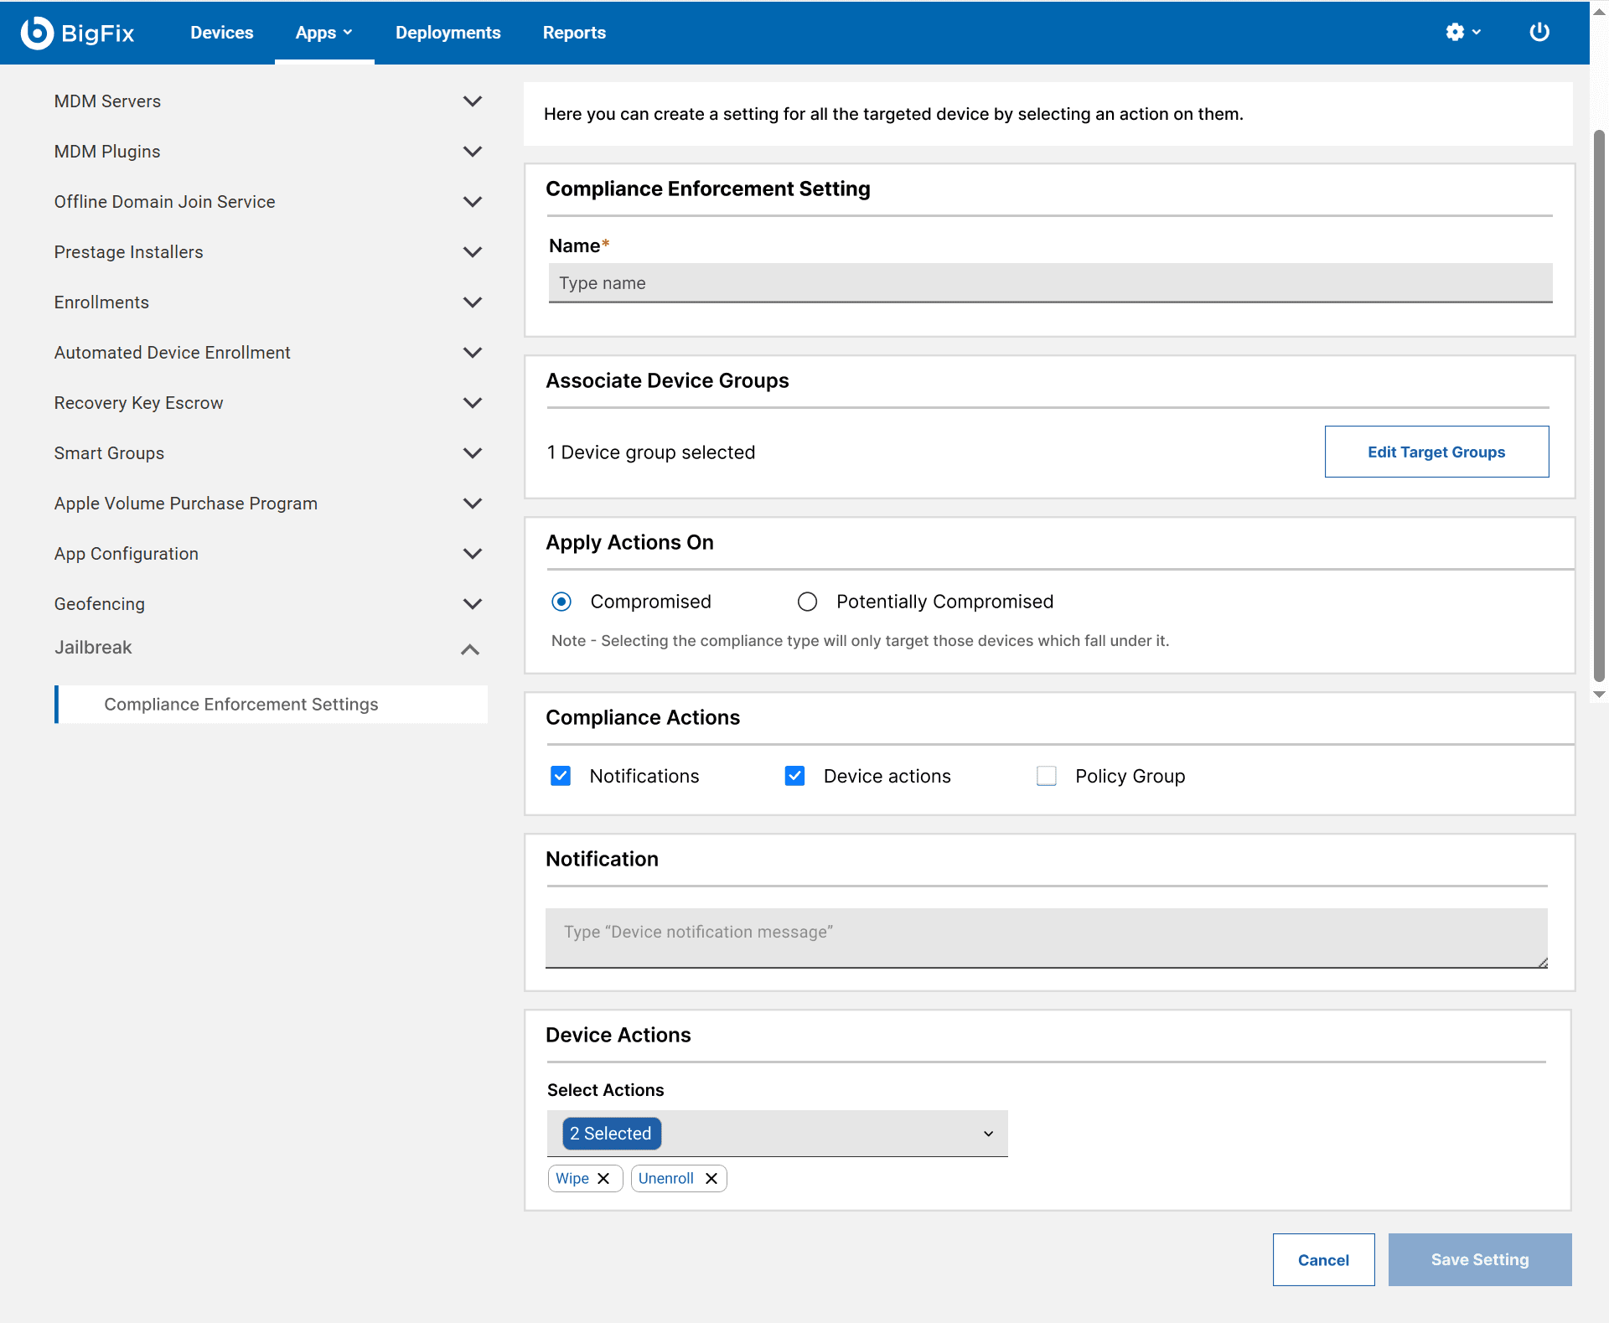Focus the Name input field
This screenshot has width=1609, height=1323.
1050,283
